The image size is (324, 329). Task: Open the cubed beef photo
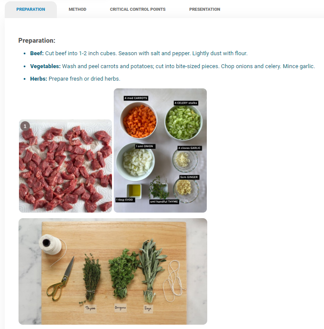65,166
